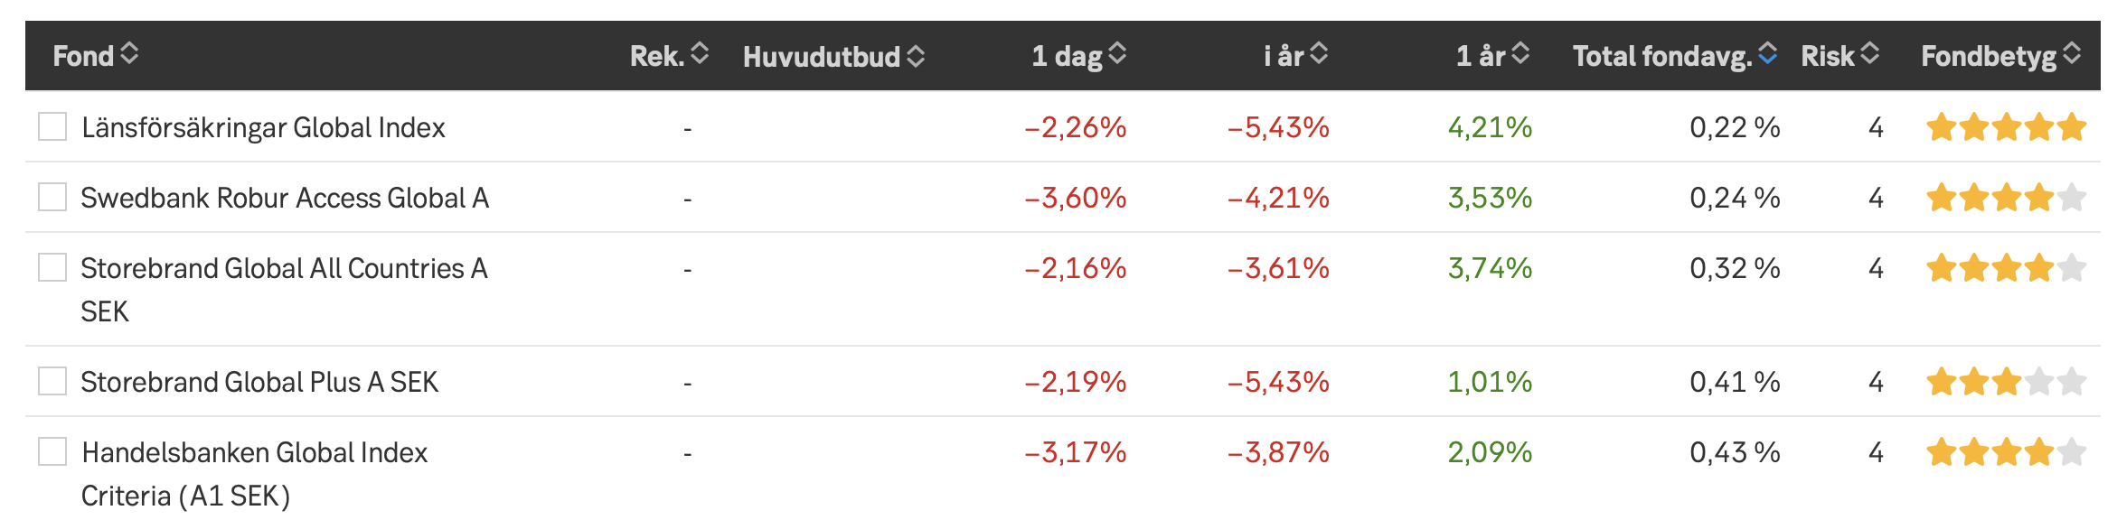Screen dimensions: 2117x529
Task: Click sort arrows next to Rek.
Action: pyautogui.click(x=699, y=54)
